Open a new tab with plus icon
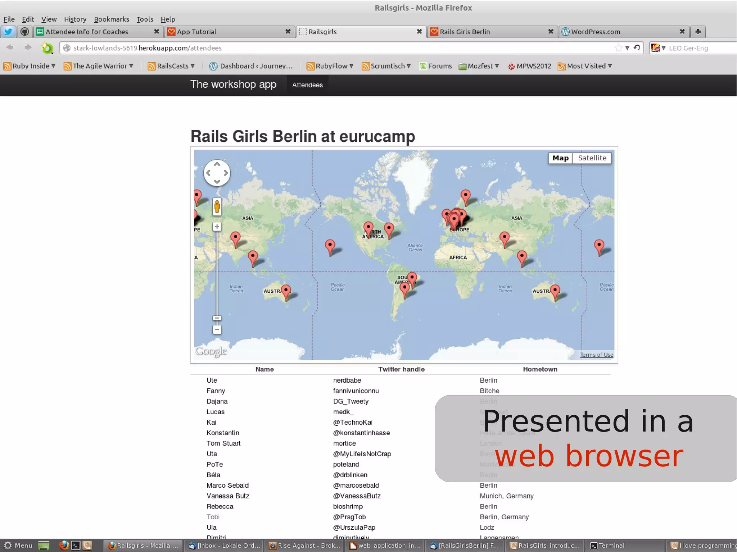 tap(698, 32)
